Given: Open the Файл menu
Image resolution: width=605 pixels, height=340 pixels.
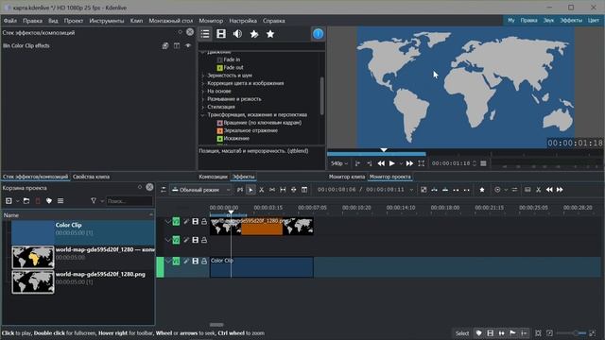Looking at the screenshot, I should coord(10,21).
